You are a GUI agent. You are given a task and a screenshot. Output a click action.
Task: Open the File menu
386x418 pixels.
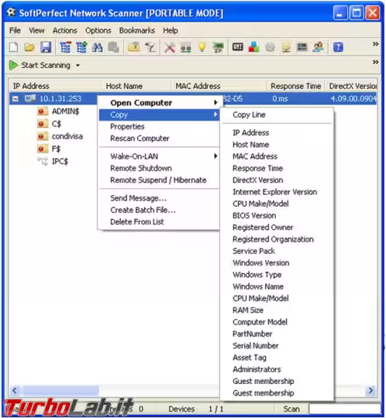pos(15,30)
